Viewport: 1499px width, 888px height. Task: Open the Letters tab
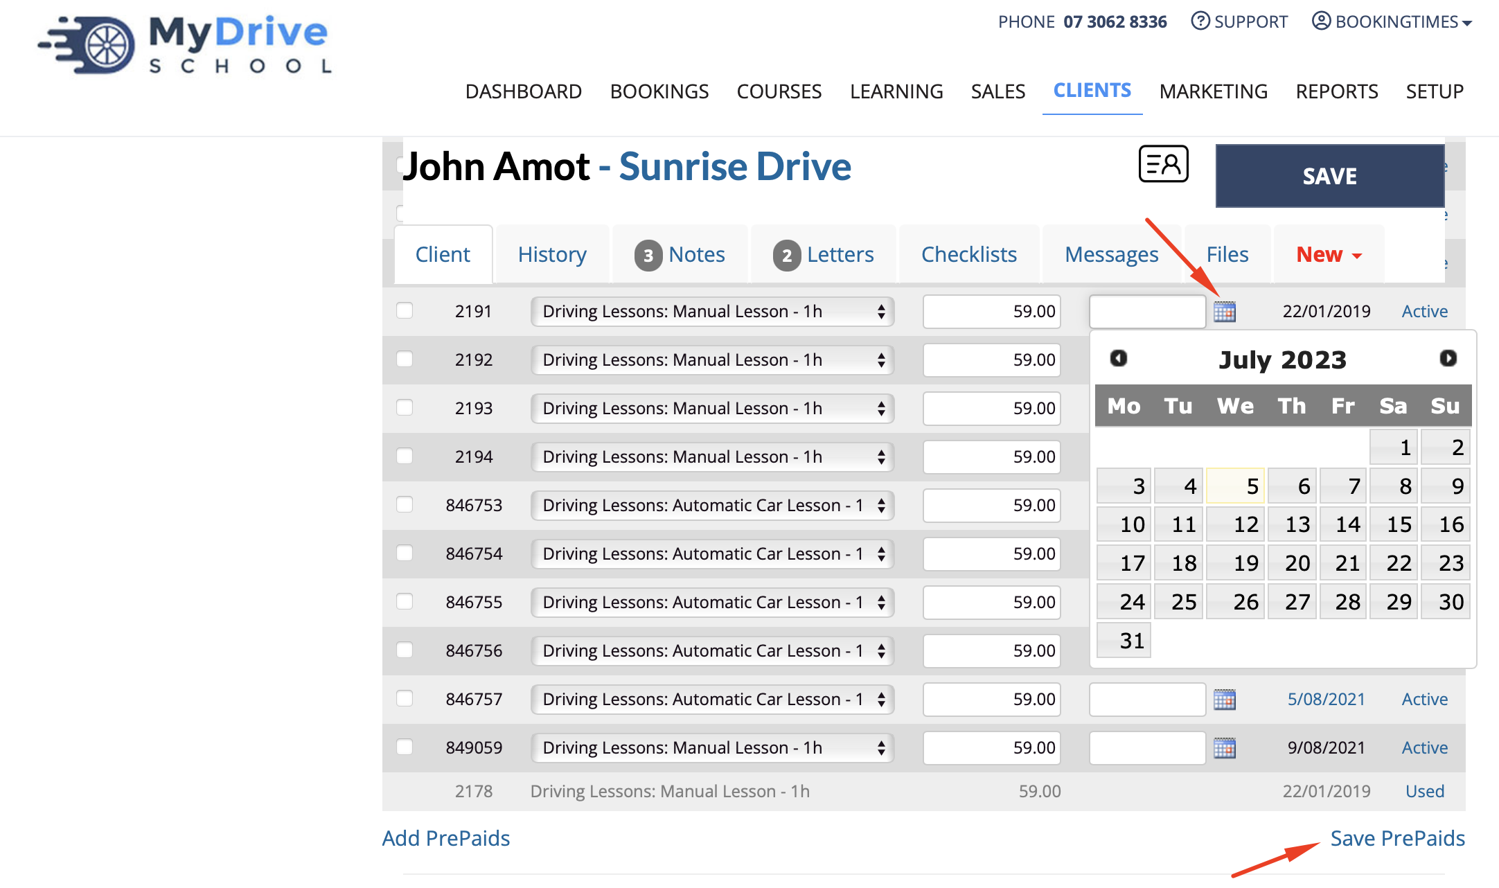click(823, 255)
